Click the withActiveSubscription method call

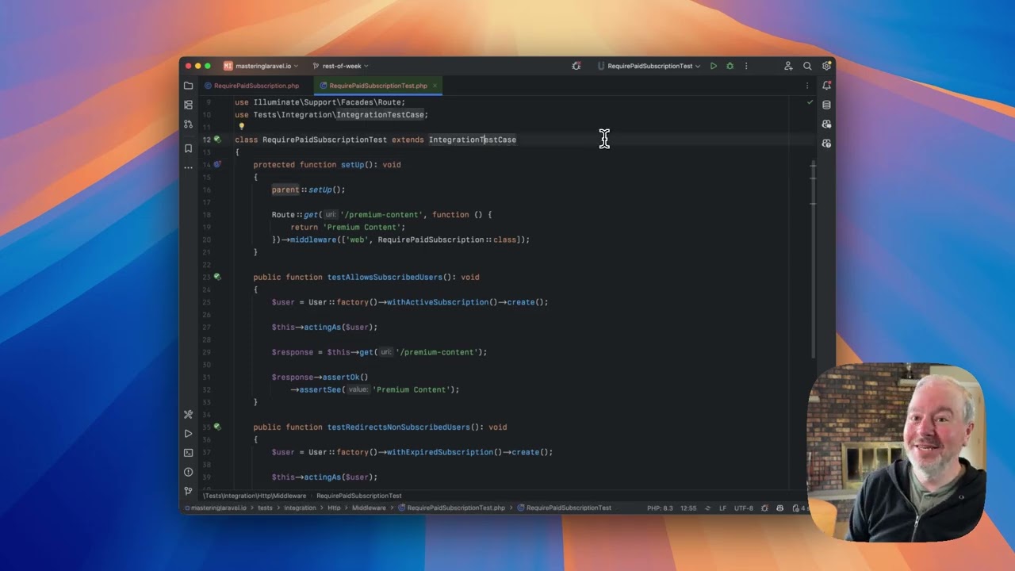438,302
